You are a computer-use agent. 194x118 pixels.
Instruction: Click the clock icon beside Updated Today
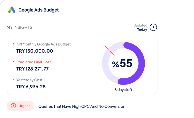click(x=153, y=27)
